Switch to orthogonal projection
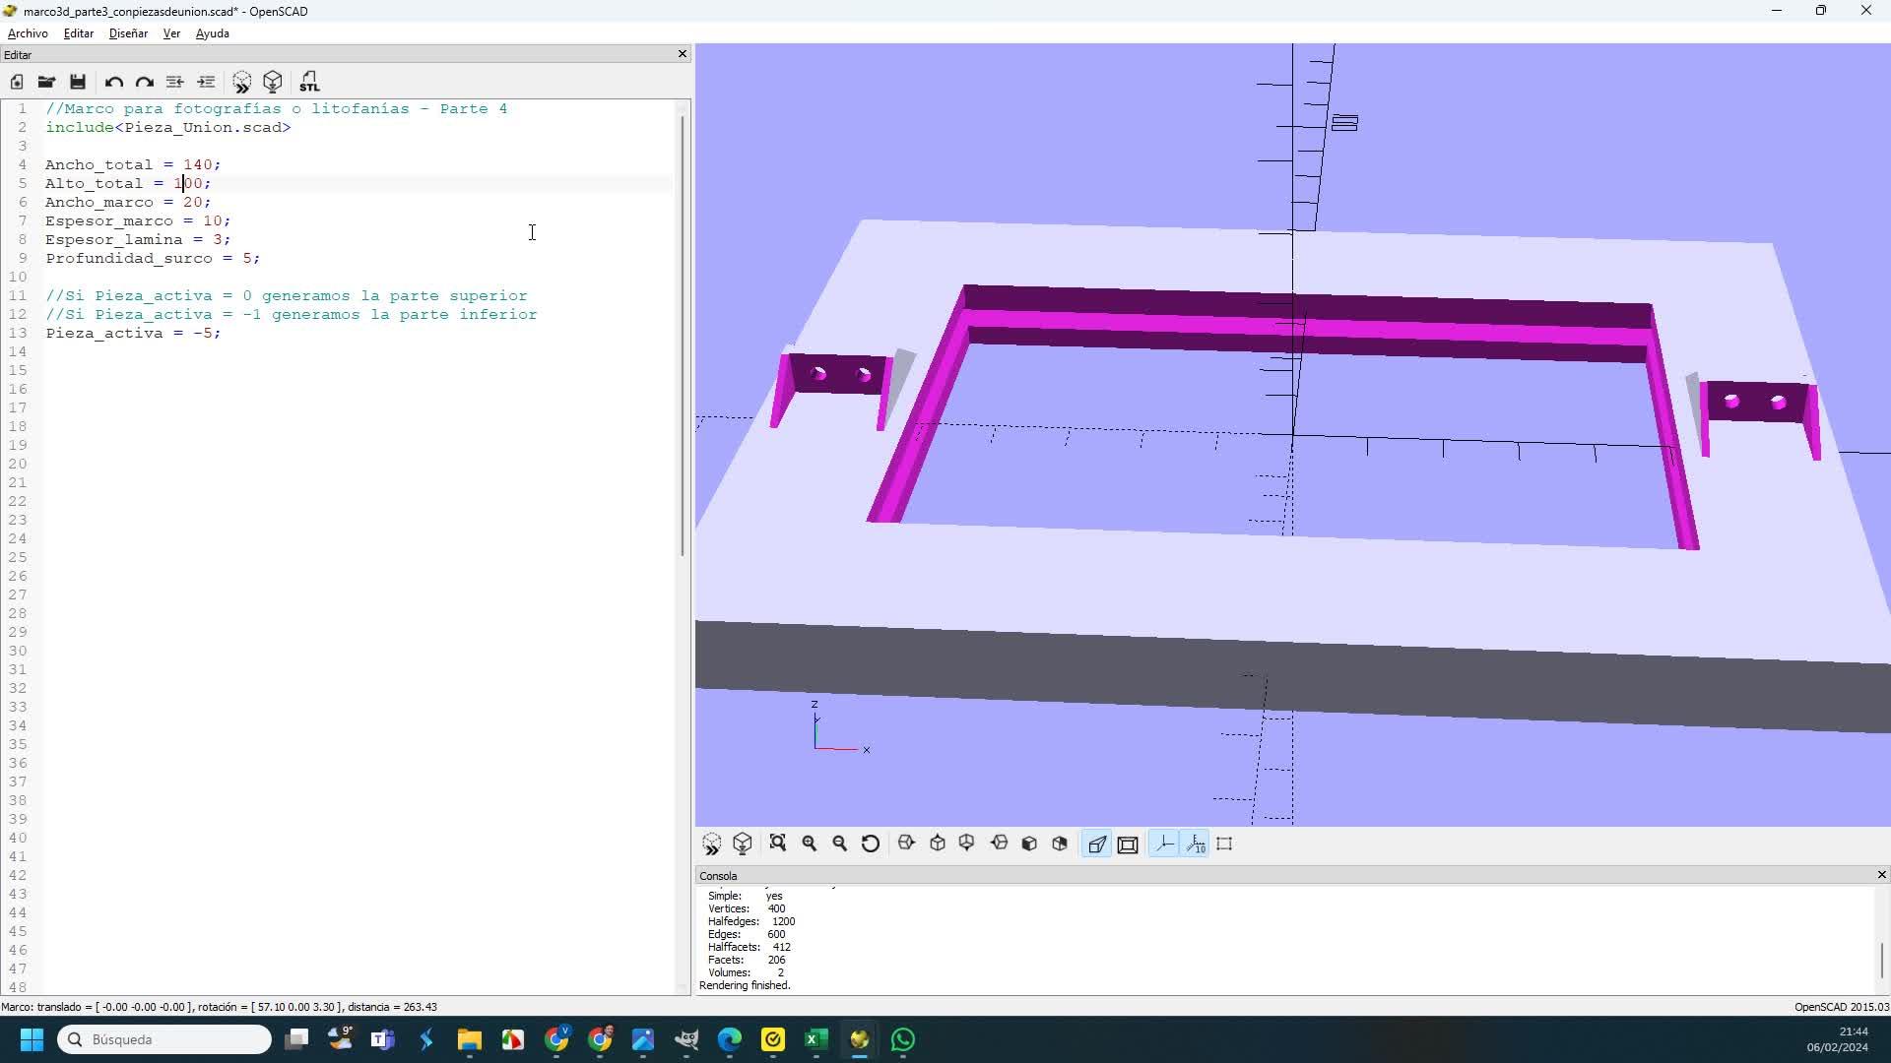This screenshot has height=1063, width=1891. pos(1128,844)
